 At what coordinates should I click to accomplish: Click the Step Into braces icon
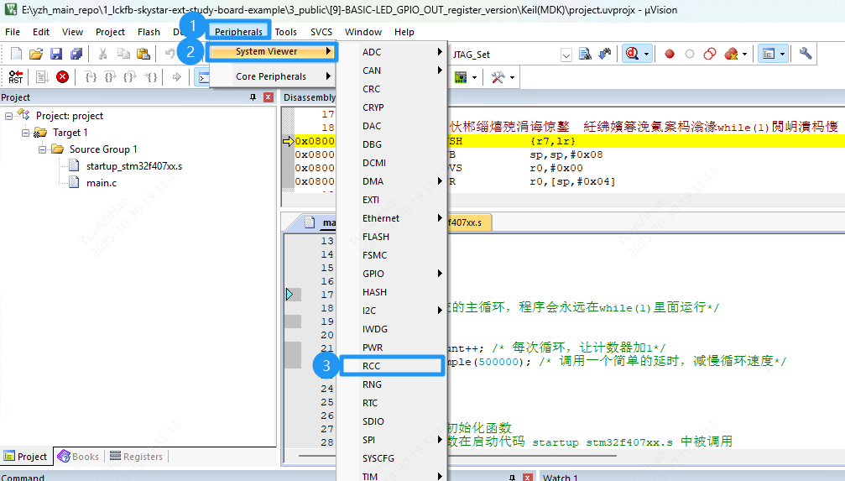pyautogui.click(x=91, y=77)
